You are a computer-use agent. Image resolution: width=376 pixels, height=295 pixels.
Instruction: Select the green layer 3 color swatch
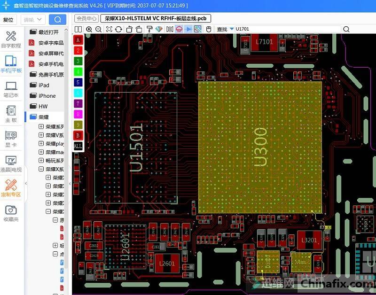click(78, 61)
